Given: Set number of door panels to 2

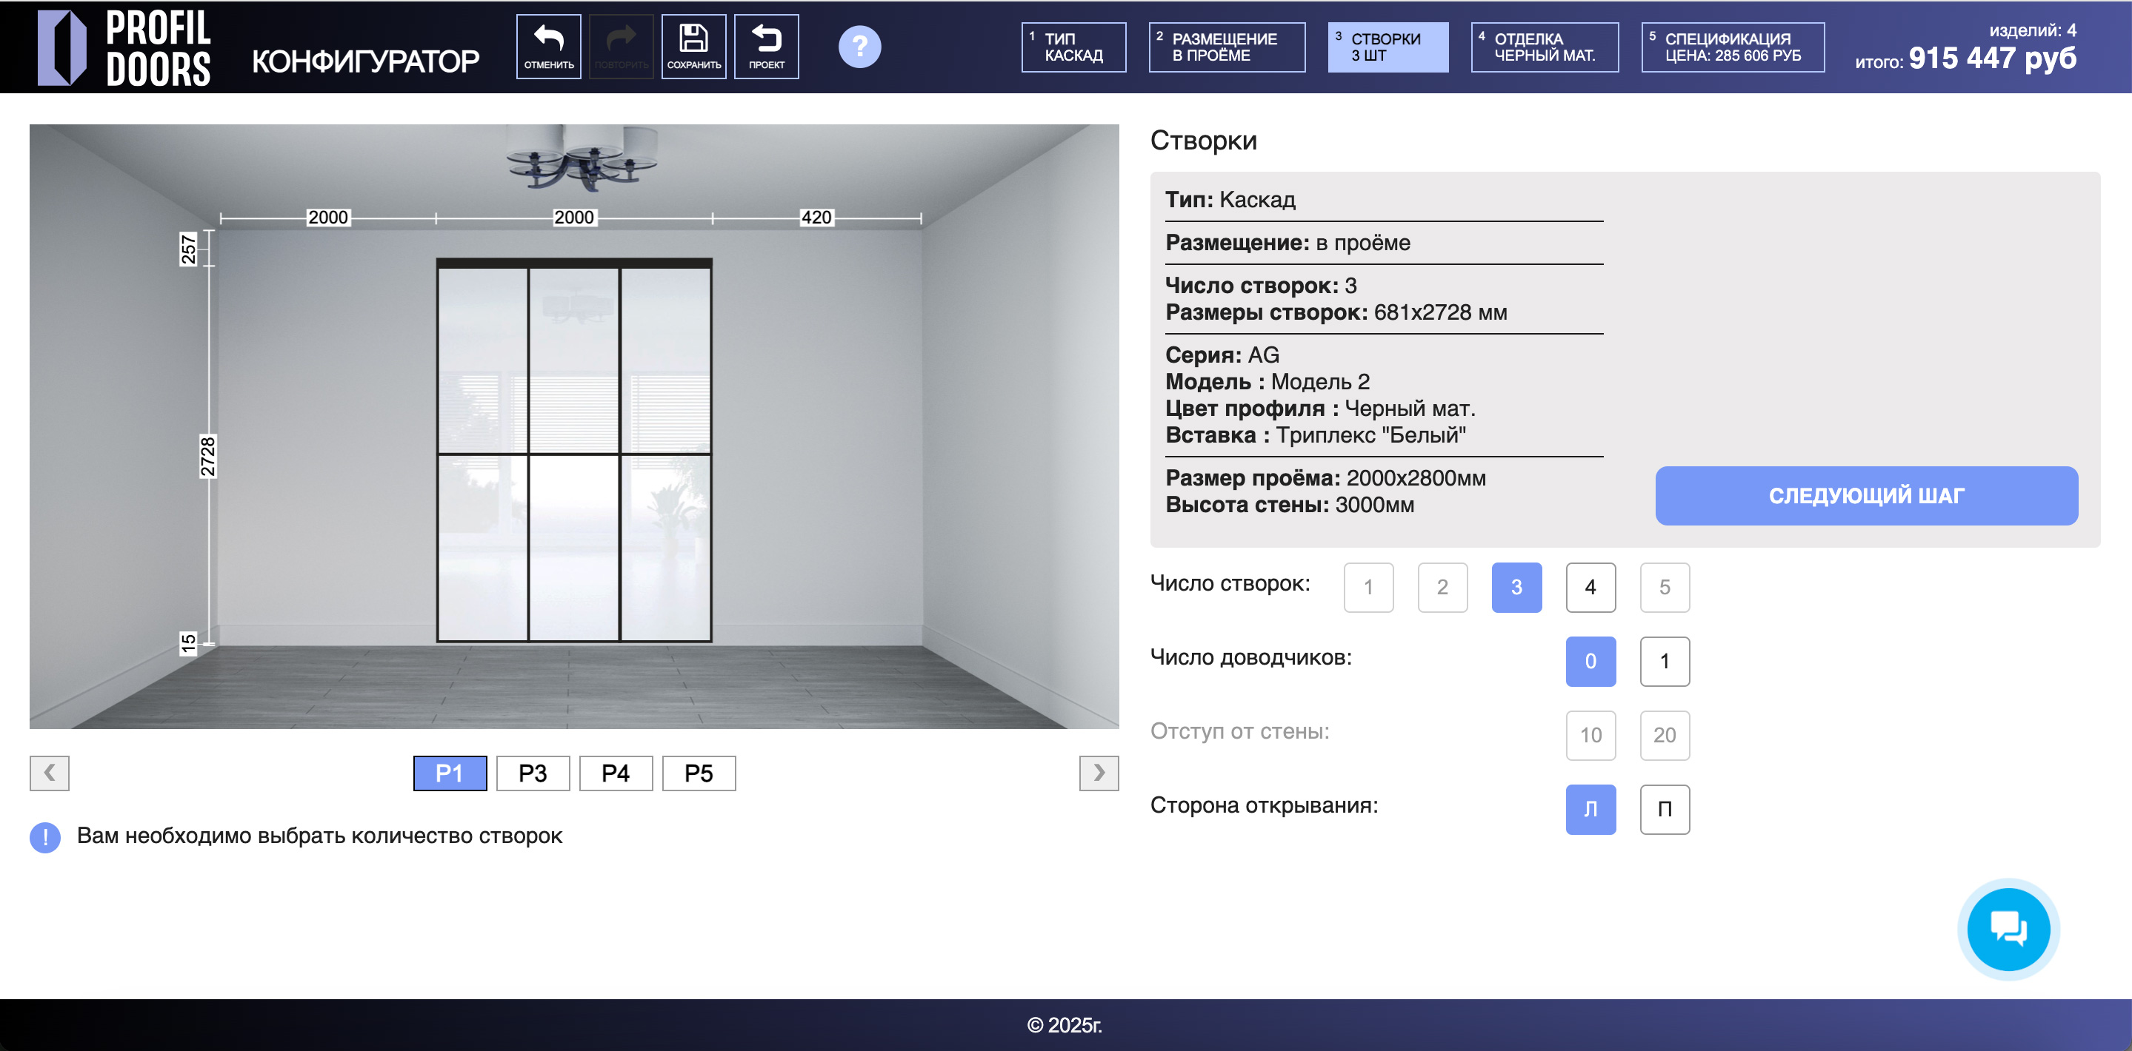Looking at the screenshot, I should [1442, 587].
